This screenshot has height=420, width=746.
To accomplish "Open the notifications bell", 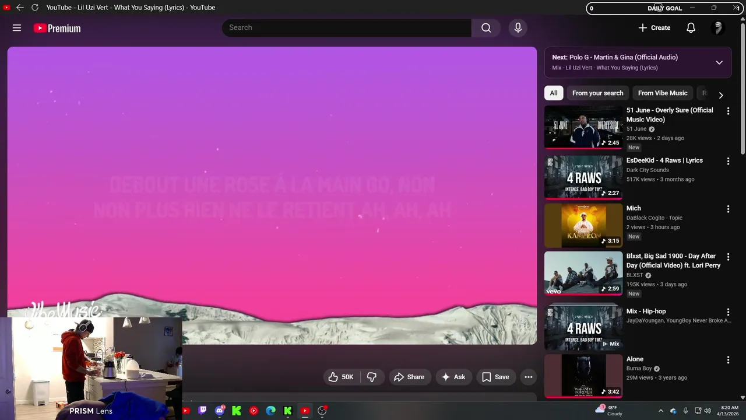I will (x=691, y=28).
